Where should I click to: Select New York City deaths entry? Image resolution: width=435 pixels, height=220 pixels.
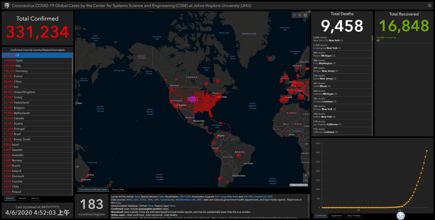tap(342, 39)
